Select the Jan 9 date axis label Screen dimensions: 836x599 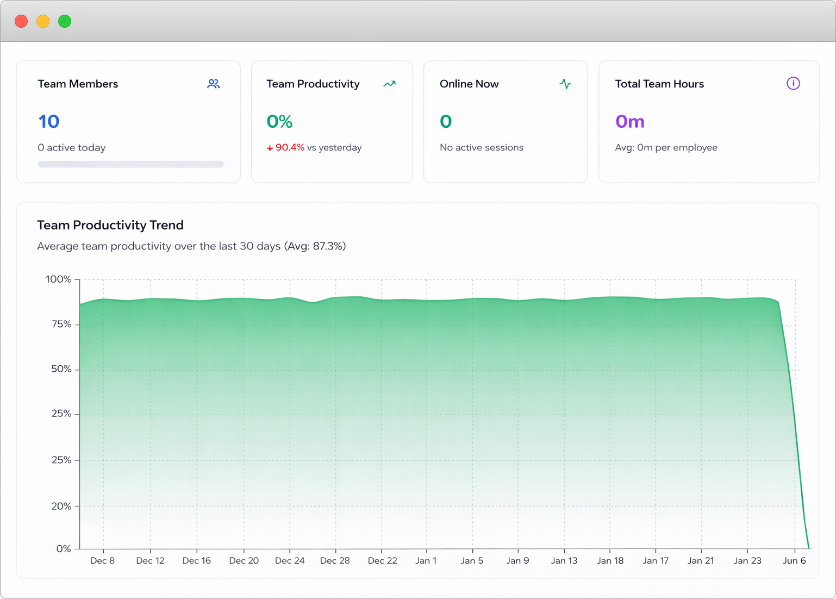(x=517, y=560)
